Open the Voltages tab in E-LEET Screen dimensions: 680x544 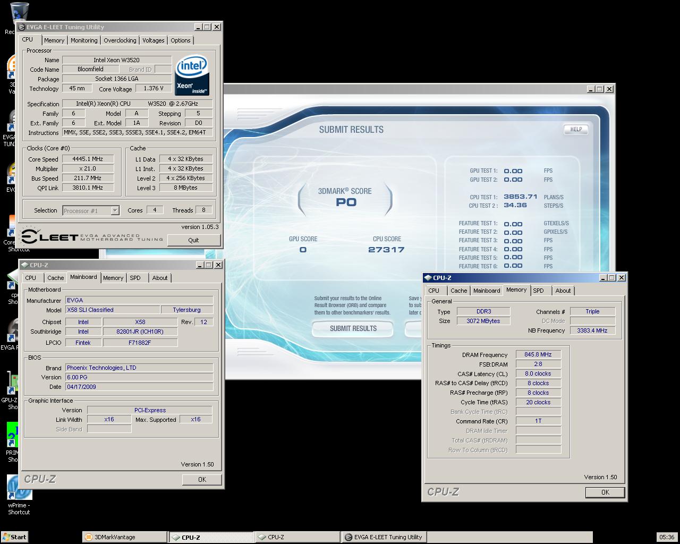click(154, 40)
